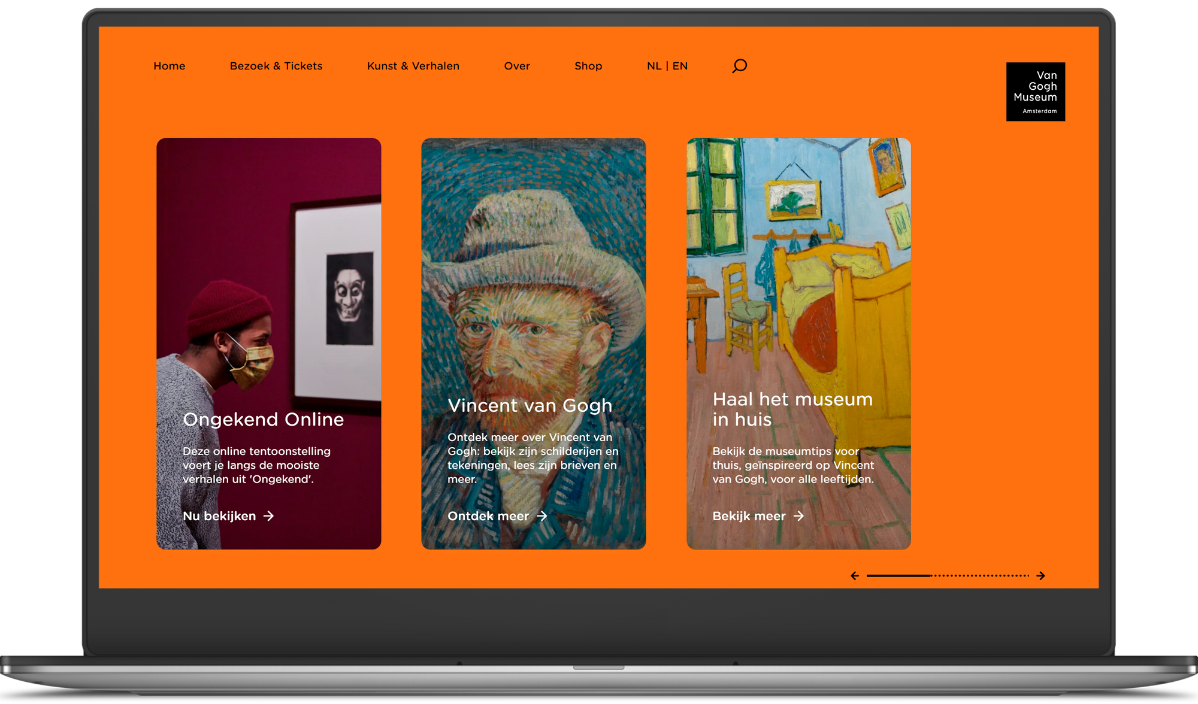Open the Over menu item
1198x704 pixels.
click(x=516, y=66)
